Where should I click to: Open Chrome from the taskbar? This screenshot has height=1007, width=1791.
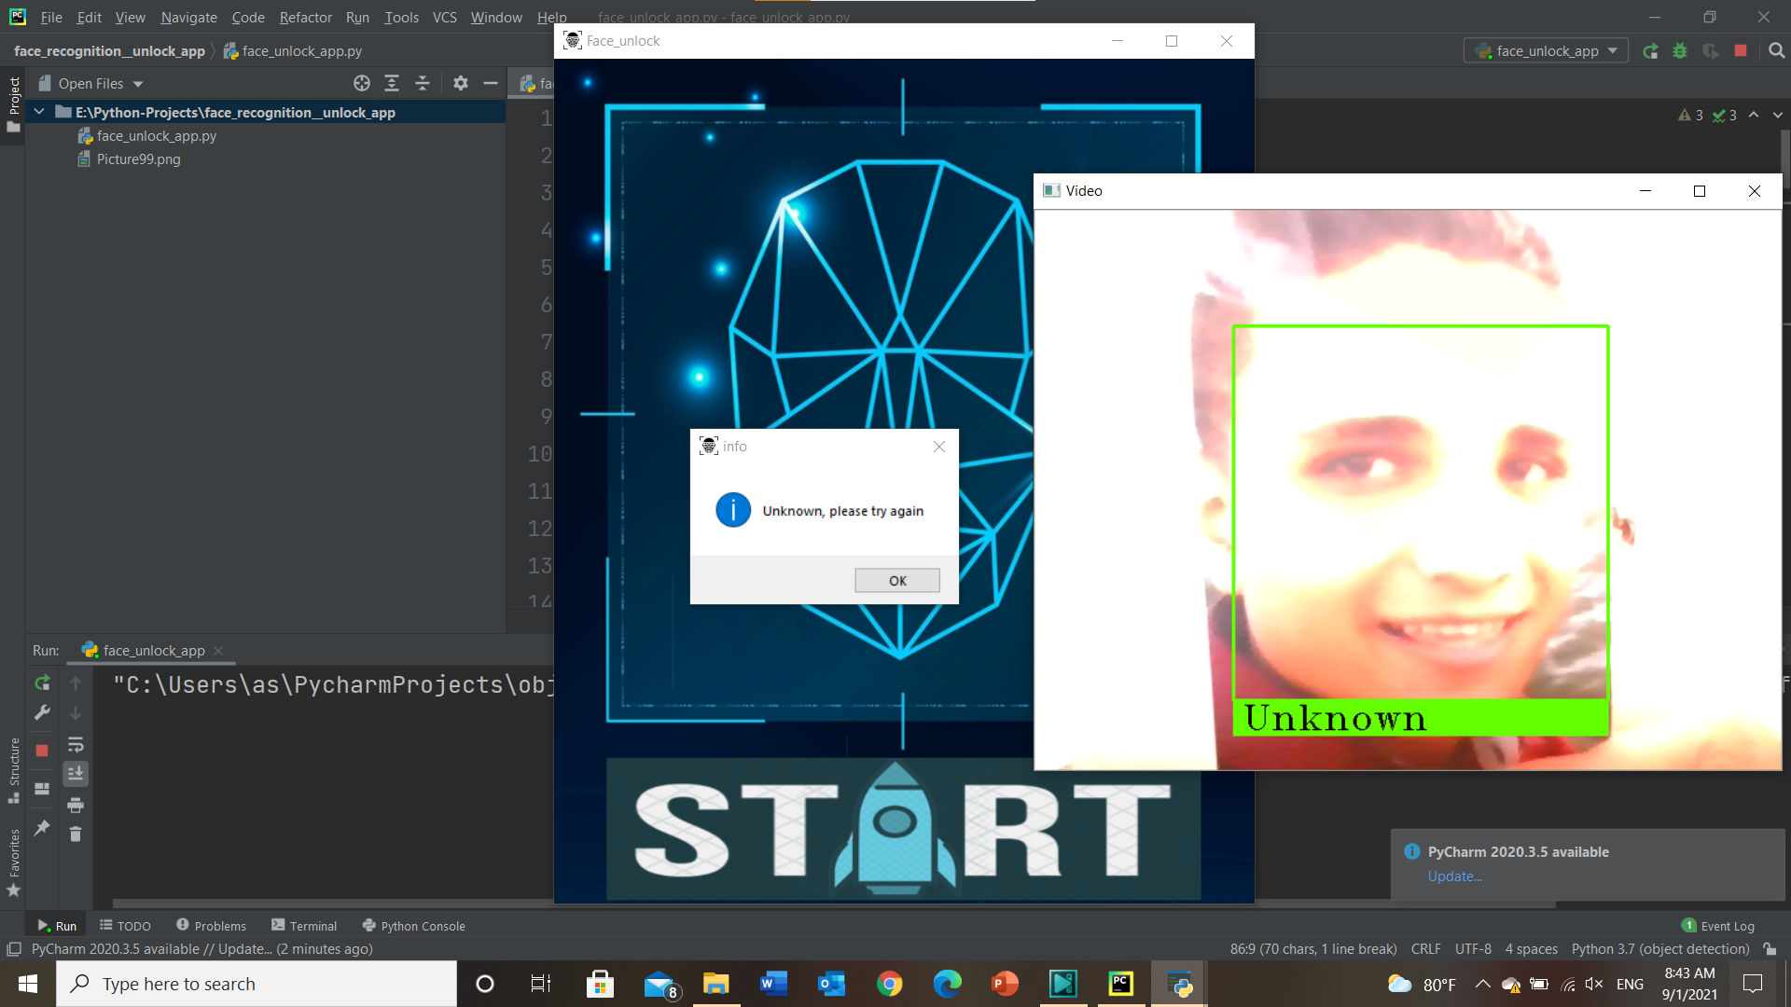tap(889, 984)
